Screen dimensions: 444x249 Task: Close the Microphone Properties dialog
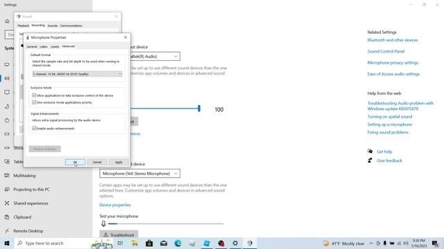pyautogui.click(x=126, y=37)
